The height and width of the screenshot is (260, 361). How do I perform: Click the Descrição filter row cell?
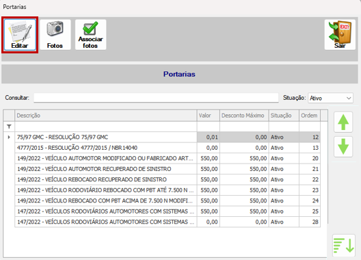(106, 127)
